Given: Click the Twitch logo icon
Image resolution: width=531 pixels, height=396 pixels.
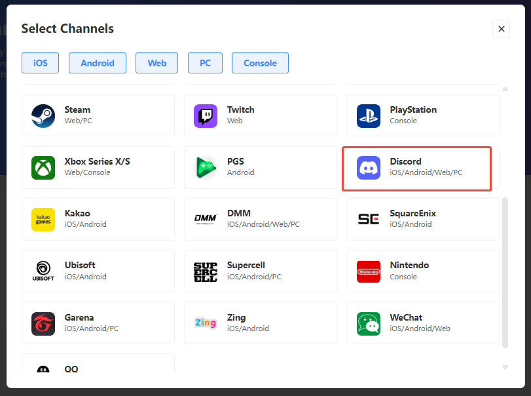Looking at the screenshot, I should 206,116.
